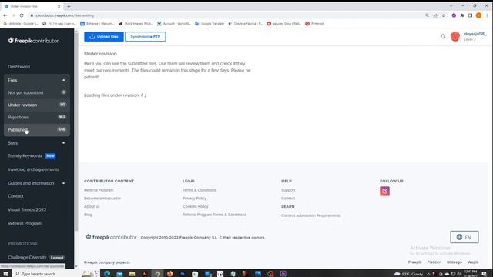
Task: Click the taskbar search box
Action: coord(47,274)
